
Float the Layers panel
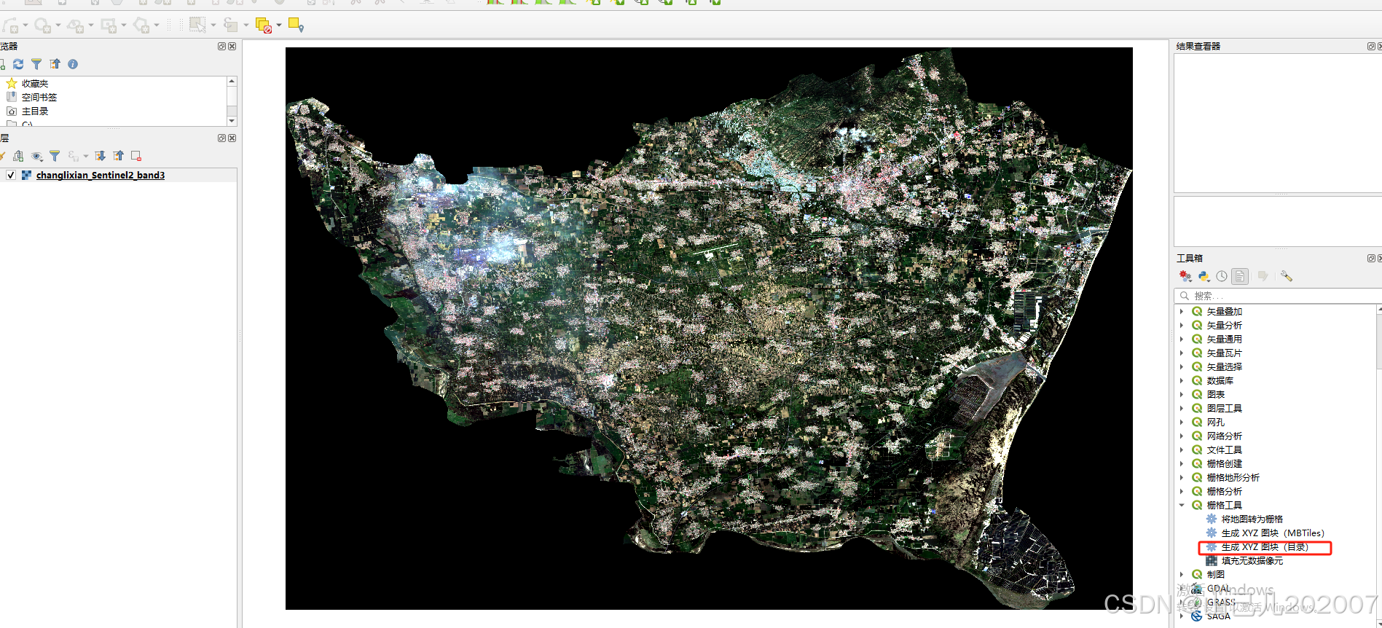[x=221, y=138]
